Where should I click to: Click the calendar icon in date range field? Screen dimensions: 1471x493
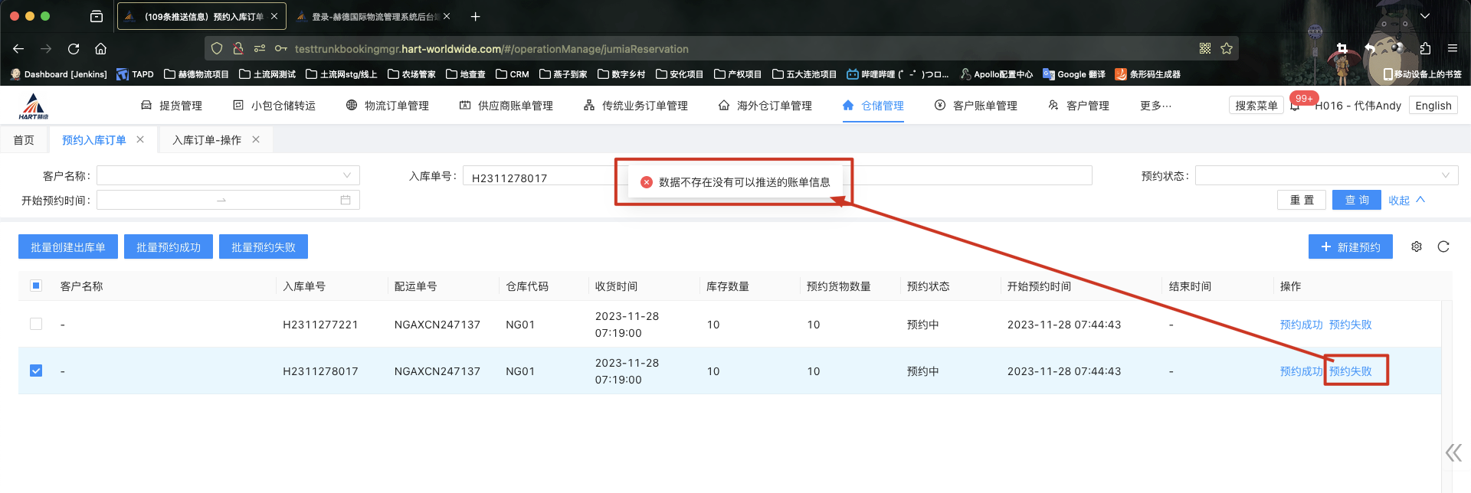tap(346, 200)
